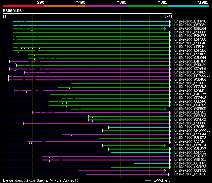Click the green arrowhead ending B9RZ64 alignment
This screenshot has height=183, width=212.
pyautogui.click(x=165, y=29)
